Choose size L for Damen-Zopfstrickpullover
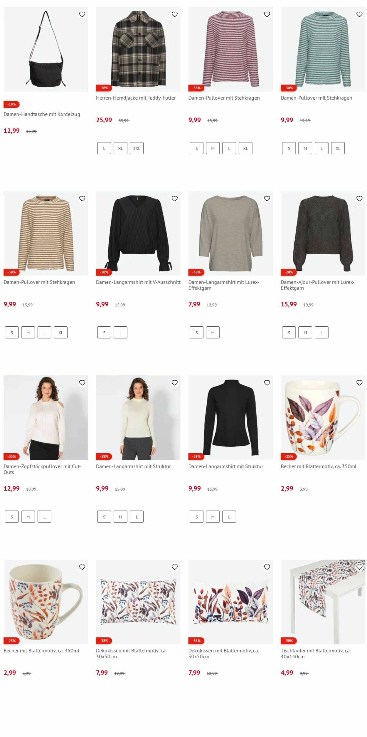The height and width of the screenshot is (737, 367). [x=44, y=517]
